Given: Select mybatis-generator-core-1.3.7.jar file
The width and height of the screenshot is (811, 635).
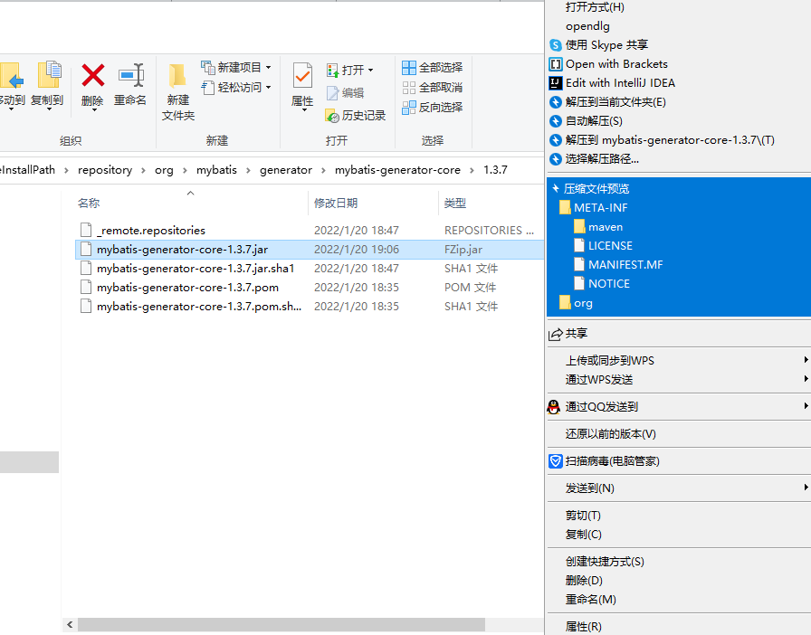Looking at the screenshot, I should point(310,250).
